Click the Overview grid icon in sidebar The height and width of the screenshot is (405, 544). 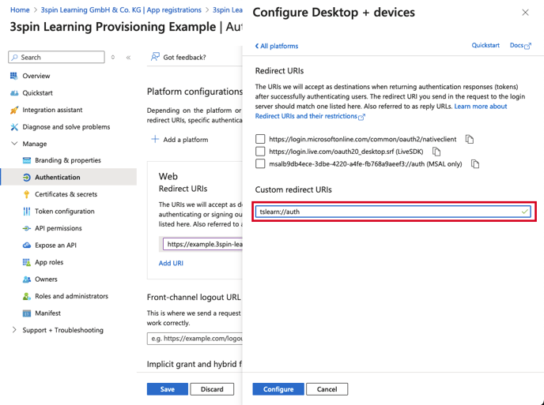(14, 76)
